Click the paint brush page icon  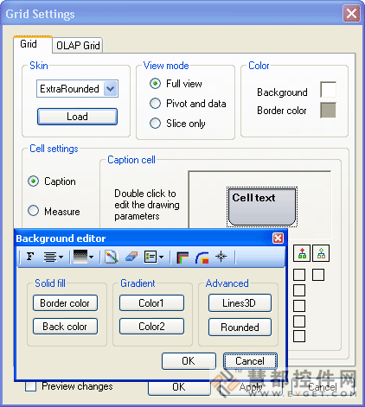(111, 257)
